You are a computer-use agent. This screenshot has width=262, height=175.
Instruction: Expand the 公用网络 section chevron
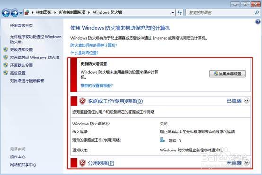point(246,162)
